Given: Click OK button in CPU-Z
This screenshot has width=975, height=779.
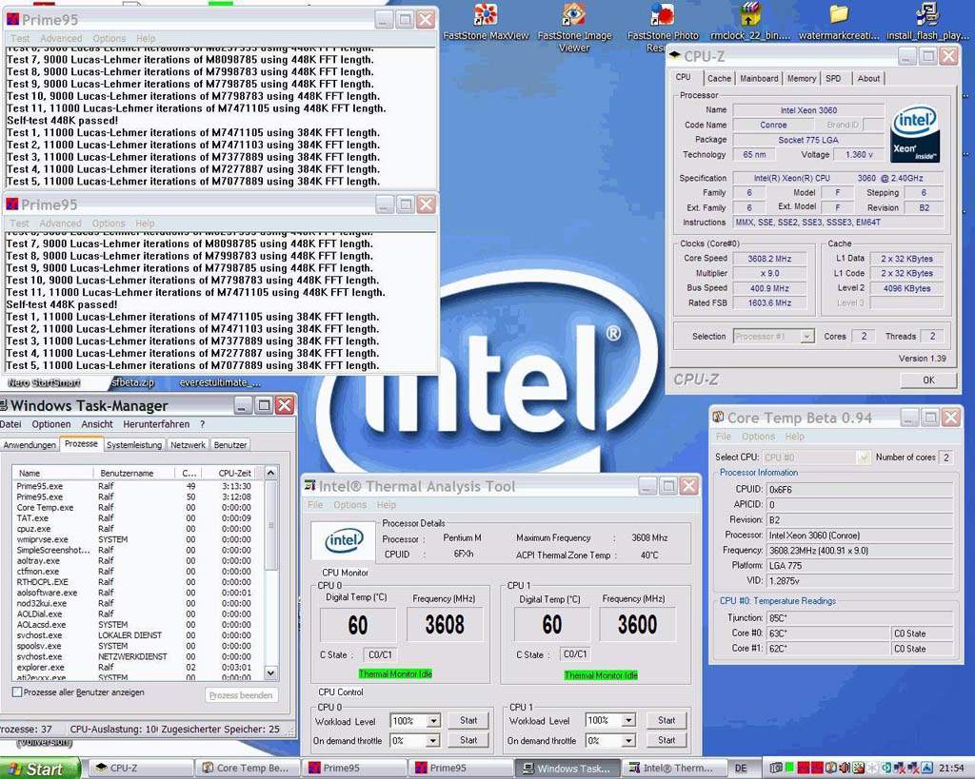Looking at the screenshot, I should [x=928, y=380].
